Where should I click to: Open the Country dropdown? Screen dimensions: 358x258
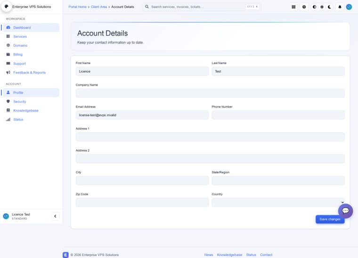tap(278, 202)
